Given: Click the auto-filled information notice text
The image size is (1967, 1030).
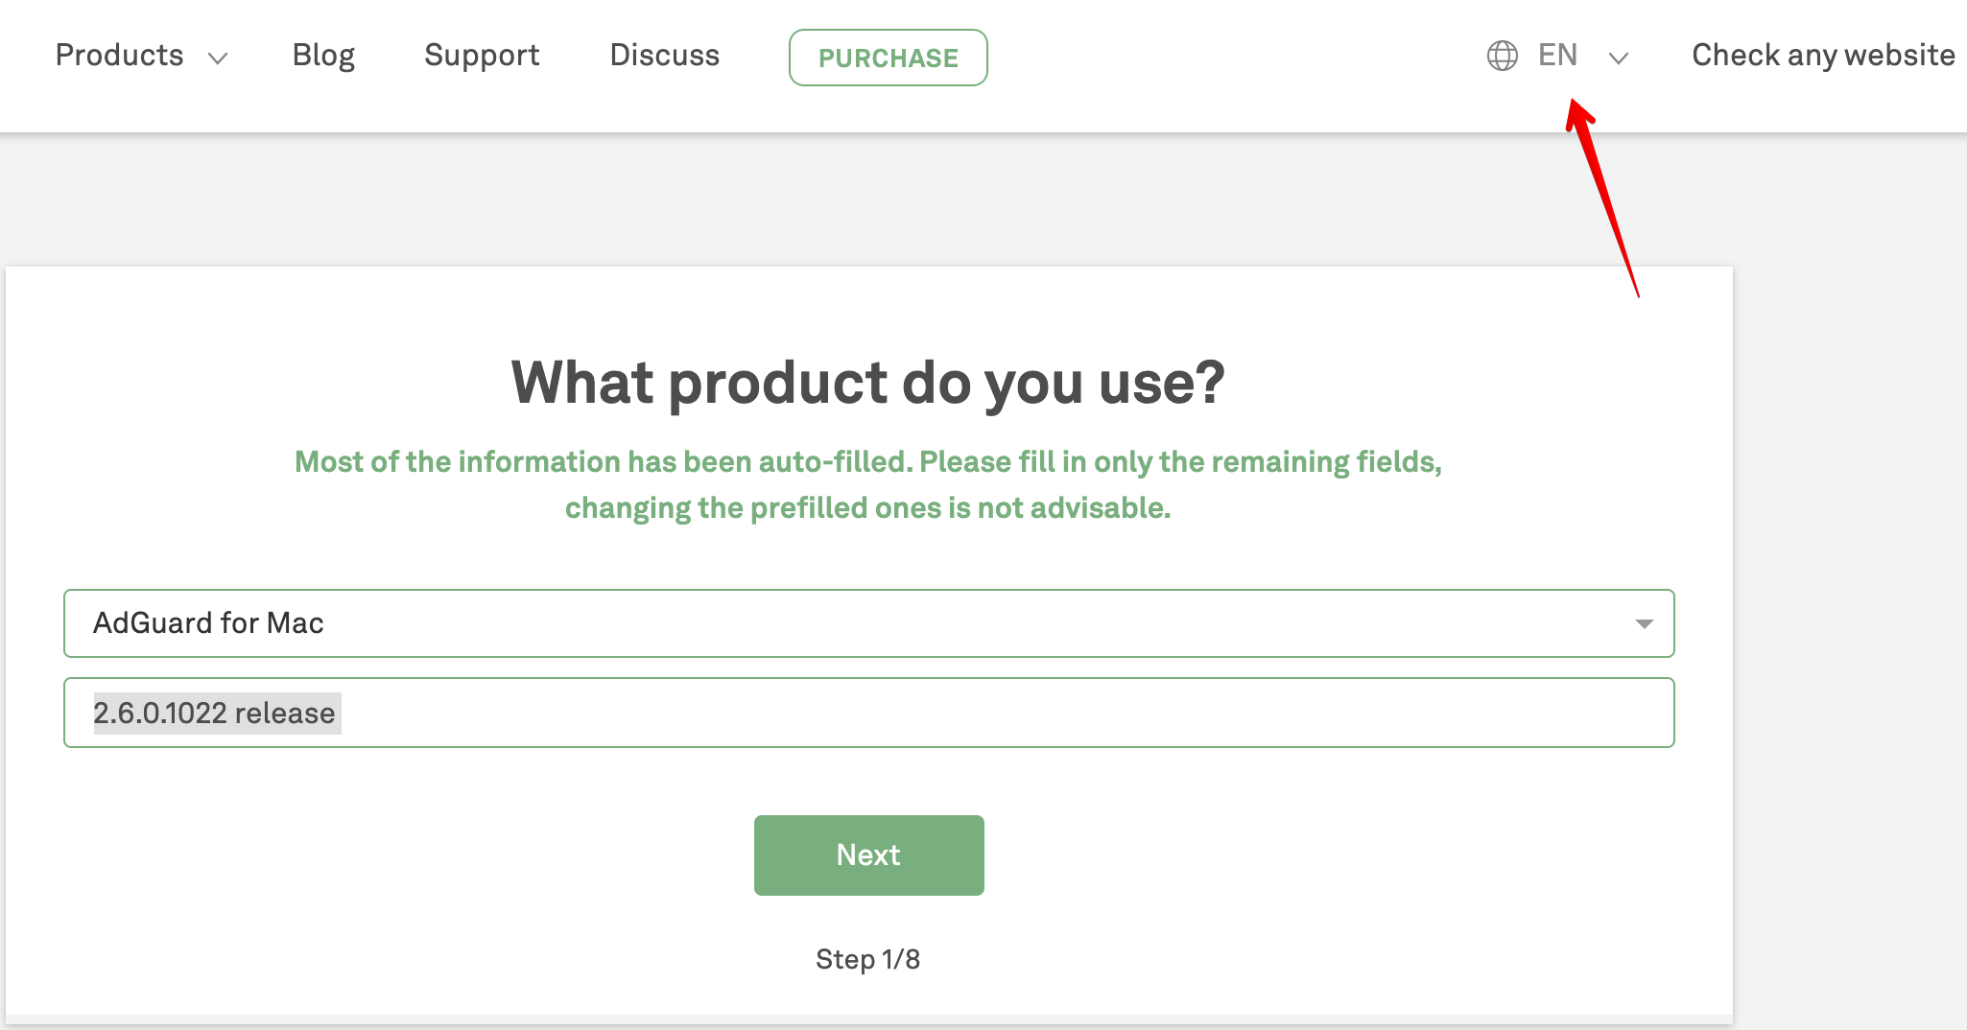Looking at the screenshot, I should pyautogui.click(x=867, y=485).
